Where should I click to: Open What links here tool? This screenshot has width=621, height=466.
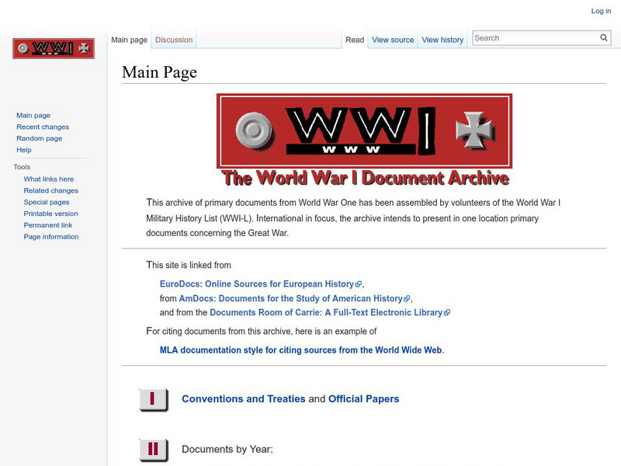[49, 179]
